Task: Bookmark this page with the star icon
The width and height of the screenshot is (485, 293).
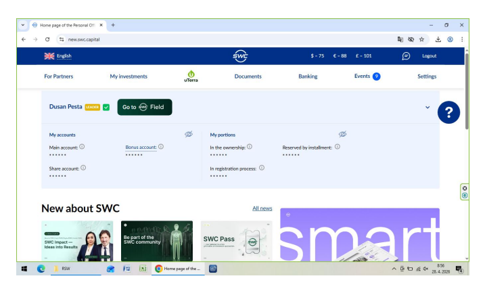Action: [x=421, y=39]
